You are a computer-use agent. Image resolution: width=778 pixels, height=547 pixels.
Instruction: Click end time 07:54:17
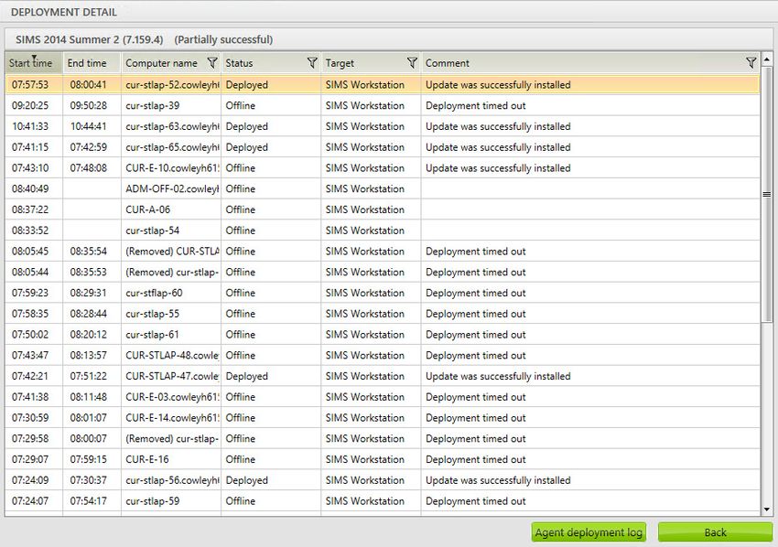tap(88, 501)
